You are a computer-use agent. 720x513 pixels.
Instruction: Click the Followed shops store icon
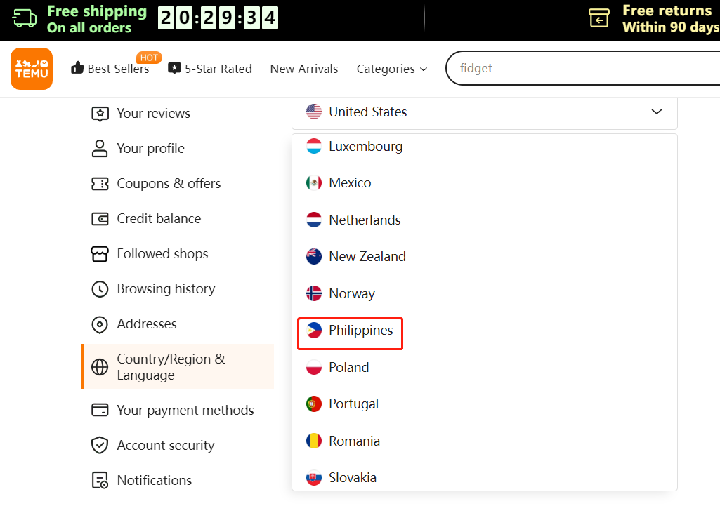(100, 253)
